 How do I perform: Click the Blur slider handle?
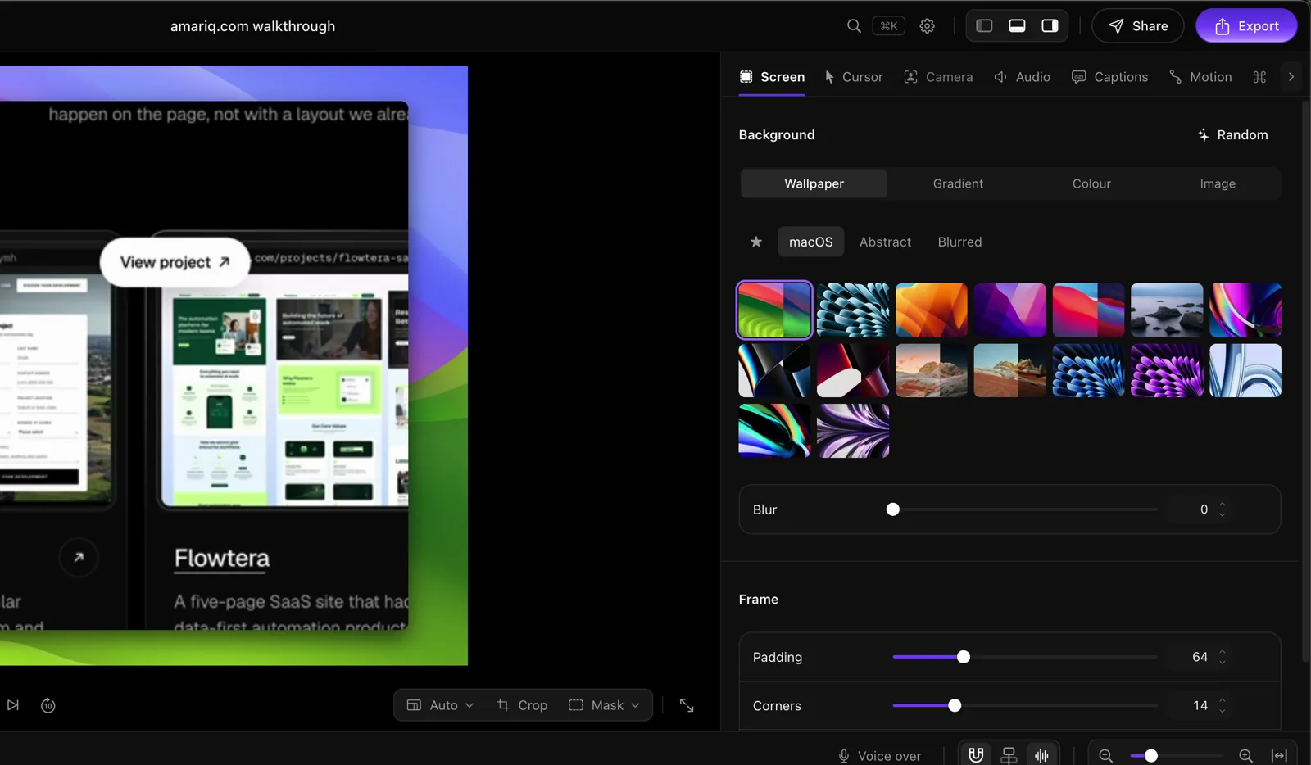pyautogui.click(x=893, y=509)
